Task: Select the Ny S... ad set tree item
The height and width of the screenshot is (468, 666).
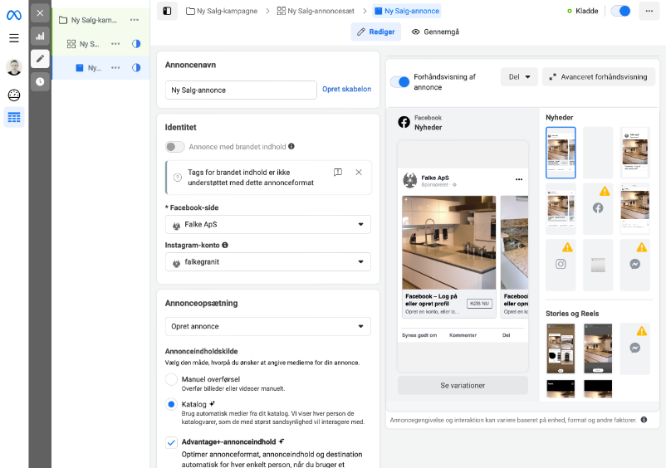Action: point(84,44)
